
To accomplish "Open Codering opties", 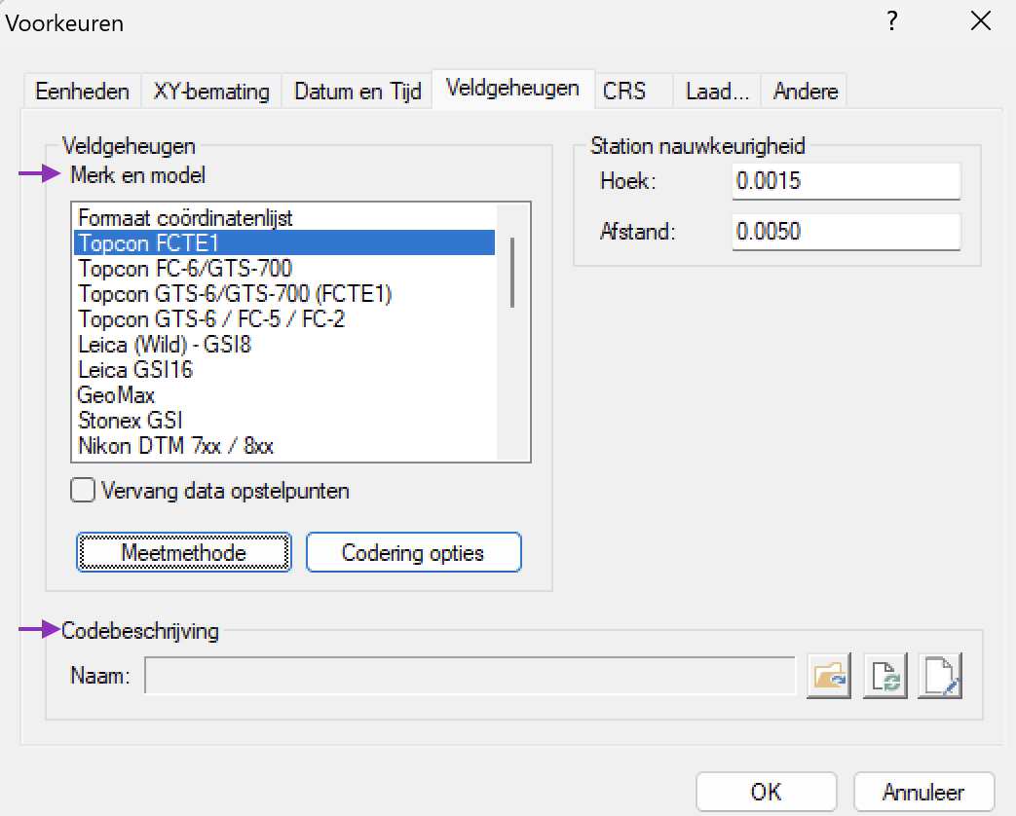I will click(413, 552).
